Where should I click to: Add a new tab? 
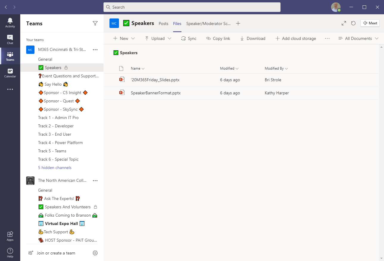[238, 24]
